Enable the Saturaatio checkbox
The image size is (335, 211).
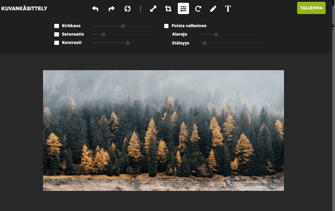(57, 35)
